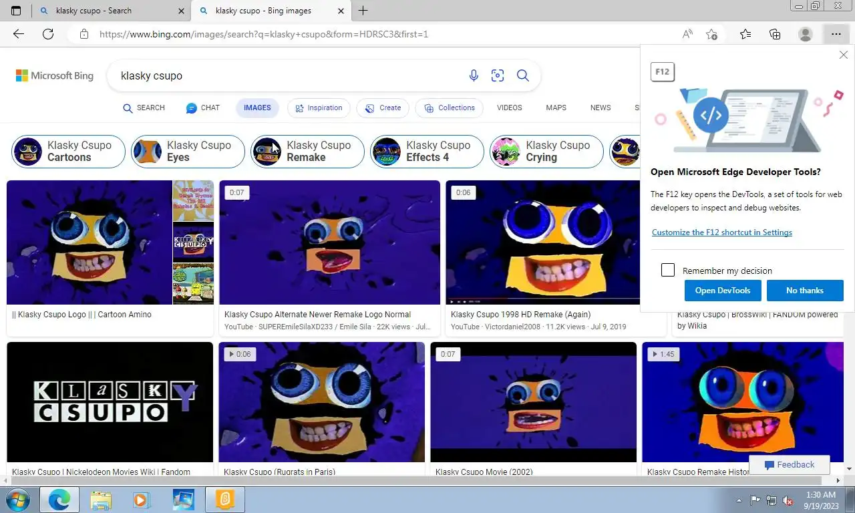855x513 pixels.
Task: Click the Create pill button
Action: (383, 108)
